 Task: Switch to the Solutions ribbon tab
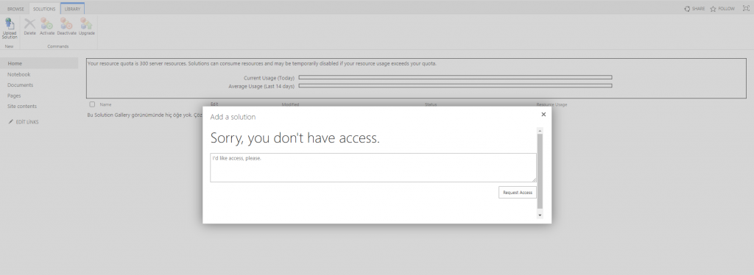(x=44, y=9)
